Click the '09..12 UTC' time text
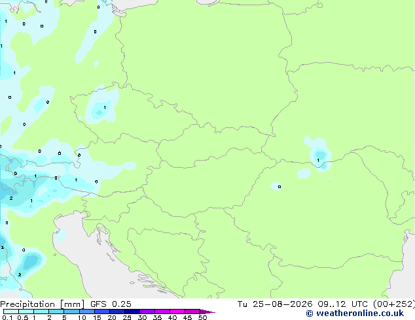Viewport: 415px width, 320px height. 342,304
